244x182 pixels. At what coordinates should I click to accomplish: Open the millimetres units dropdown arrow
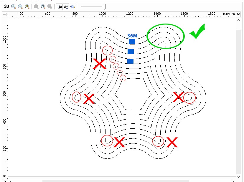[x=238, y=14]
